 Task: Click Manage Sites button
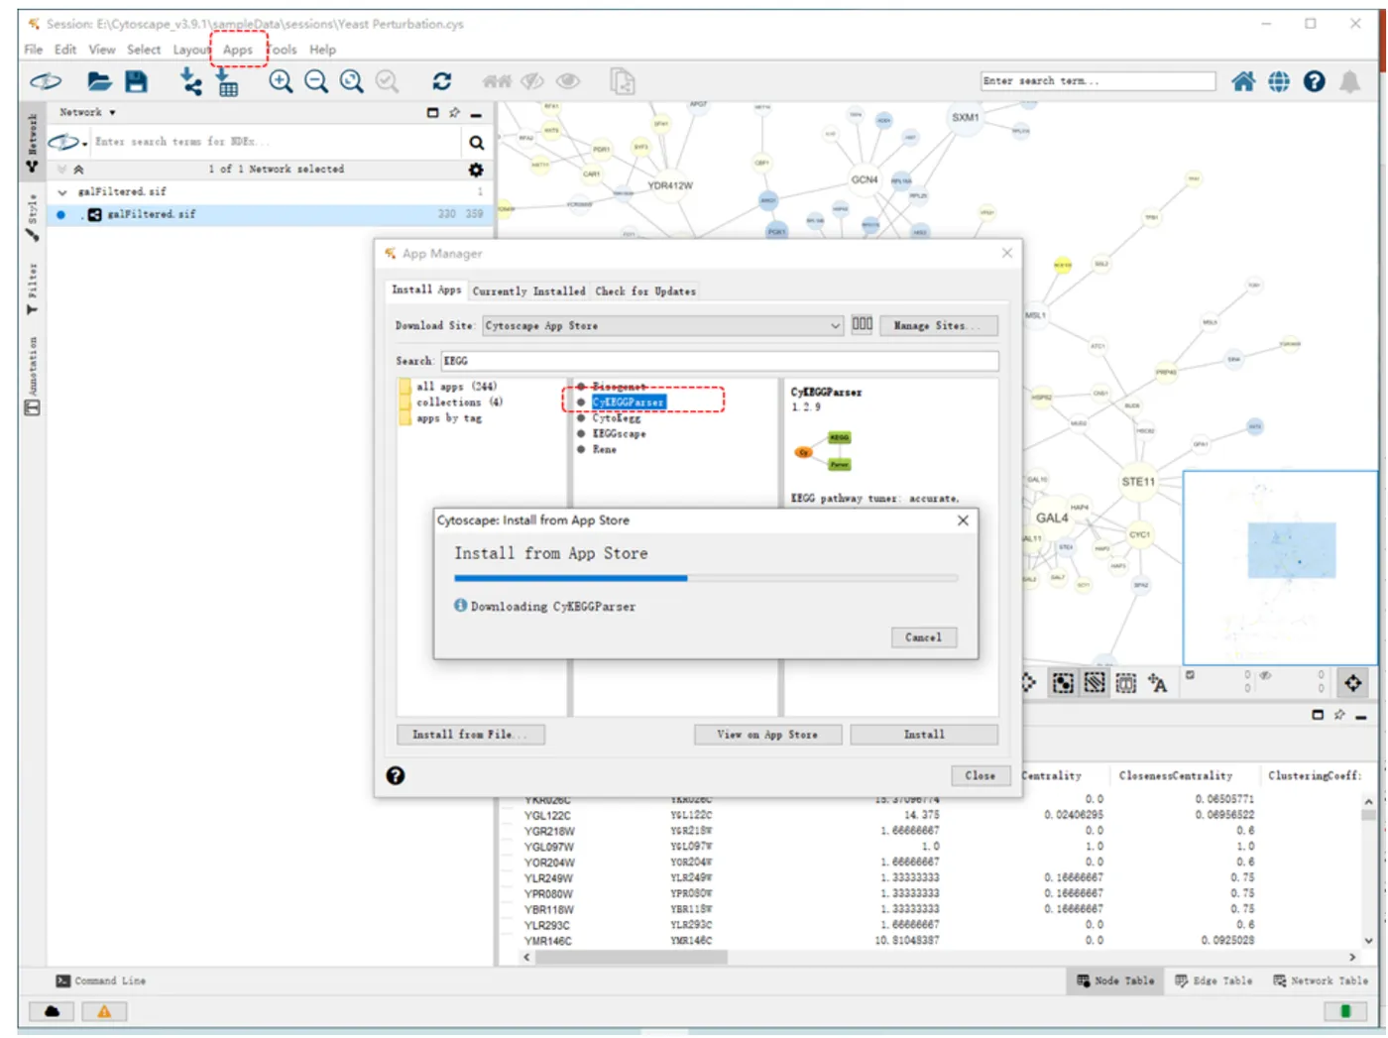(x=938, y=325)
